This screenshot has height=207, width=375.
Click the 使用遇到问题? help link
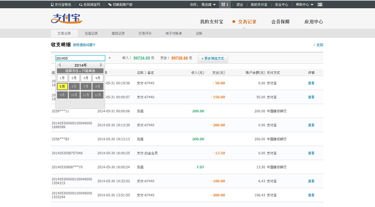84,45
